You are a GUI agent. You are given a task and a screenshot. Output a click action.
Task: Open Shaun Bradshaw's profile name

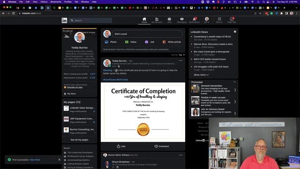[x=121, y=162]
